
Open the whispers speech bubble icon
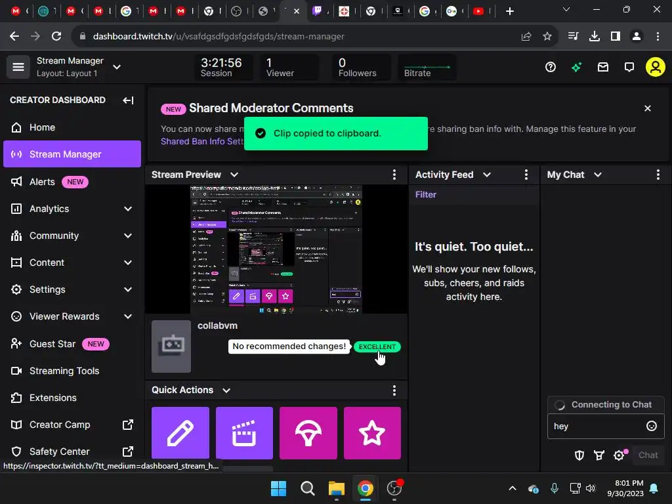click(629, 67)
